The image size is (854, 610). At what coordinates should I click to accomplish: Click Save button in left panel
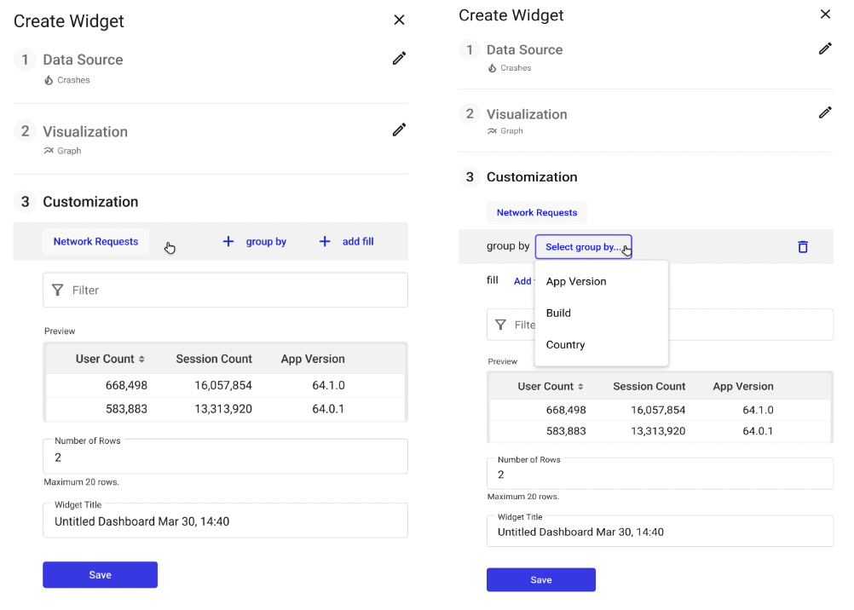click(x=101, y=574)
